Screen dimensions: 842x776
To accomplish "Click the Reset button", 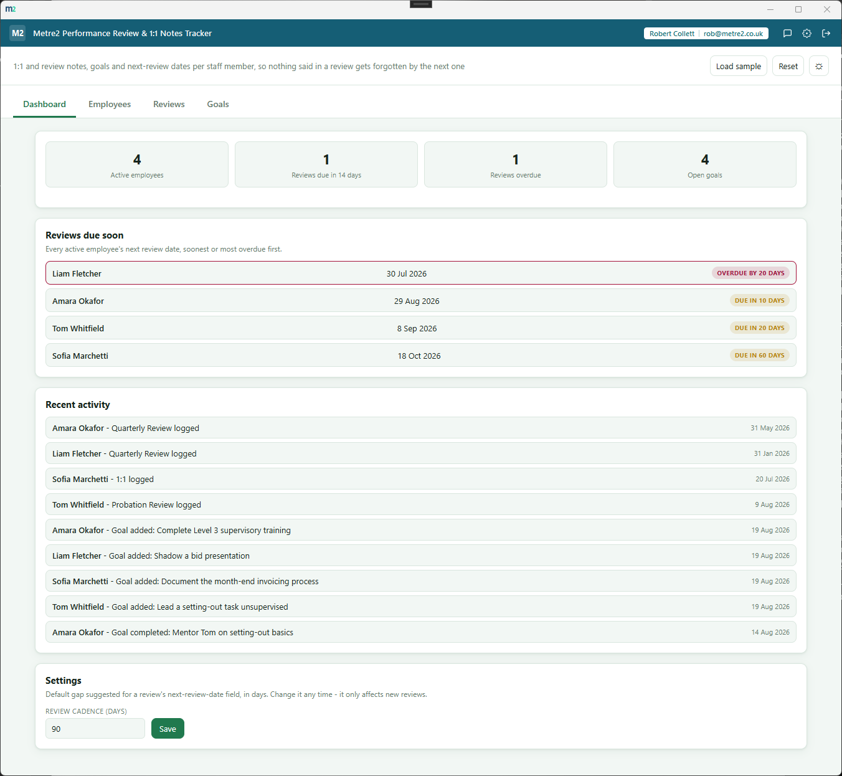I will 788,66.
